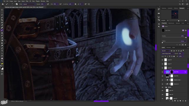Hide the Exposure 1 layer

click(x=162, y=84)
